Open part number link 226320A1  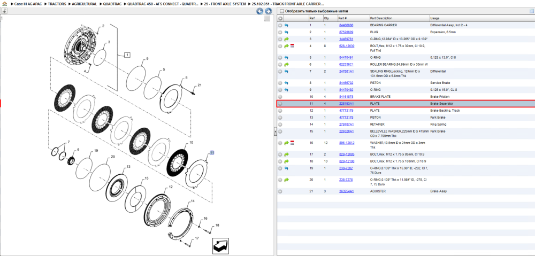click(x=346, y=131)
